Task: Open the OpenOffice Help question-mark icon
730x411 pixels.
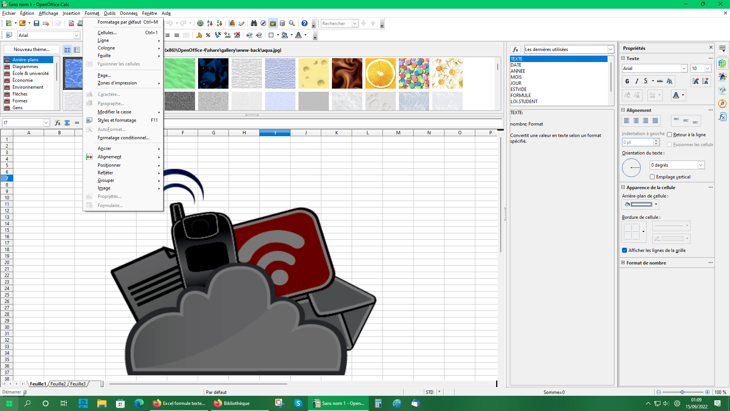Action: pyautogui.click(x=304, y=23)
